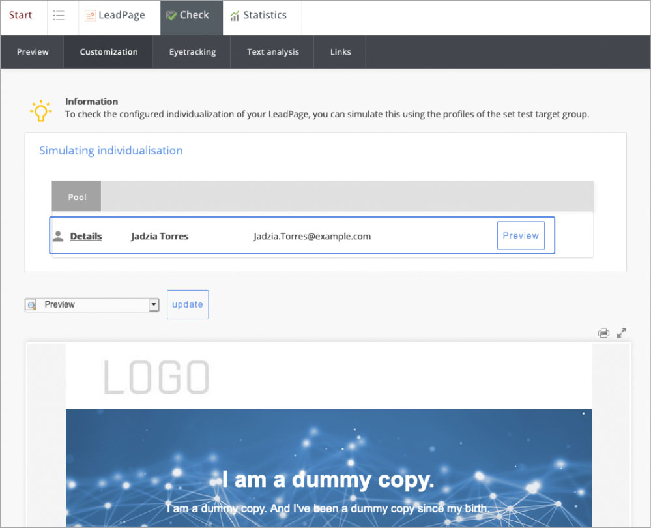Click the magnifier icon in Preview dropdown
This screenshot has width=651, height=528.
coord(31,305)
